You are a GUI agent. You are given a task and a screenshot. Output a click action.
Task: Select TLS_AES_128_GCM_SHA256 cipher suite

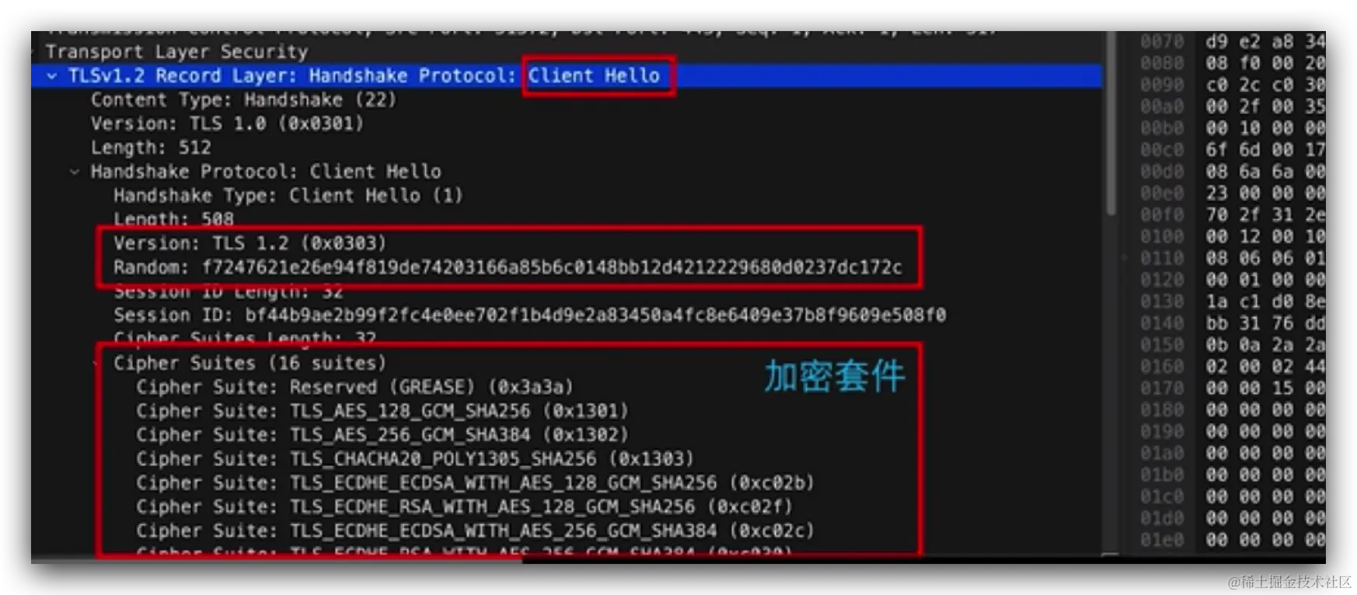[382, 411]
